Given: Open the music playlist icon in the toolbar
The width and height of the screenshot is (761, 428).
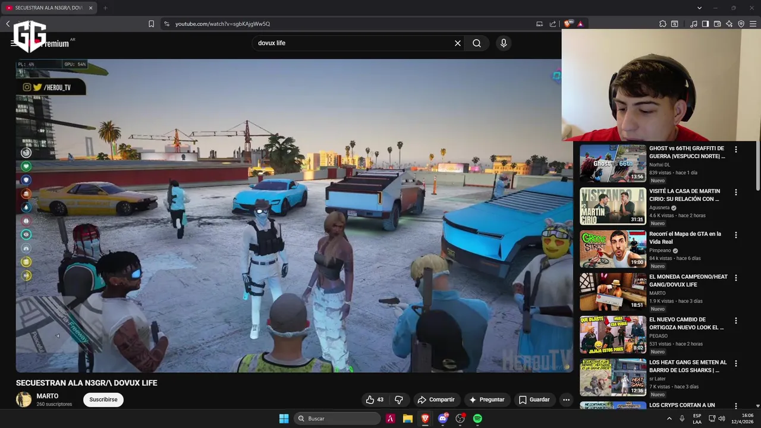Looking at the screenshot, I should coord(694,24).
